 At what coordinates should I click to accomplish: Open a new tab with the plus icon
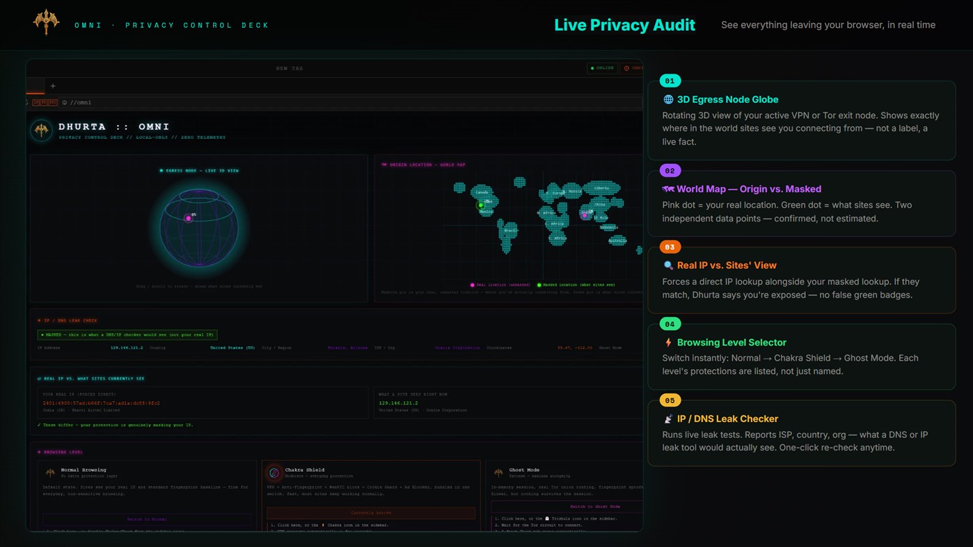pos(53,86)
